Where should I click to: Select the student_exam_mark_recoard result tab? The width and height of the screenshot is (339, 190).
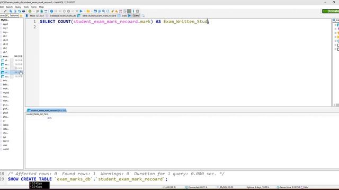tap(47, 110)
